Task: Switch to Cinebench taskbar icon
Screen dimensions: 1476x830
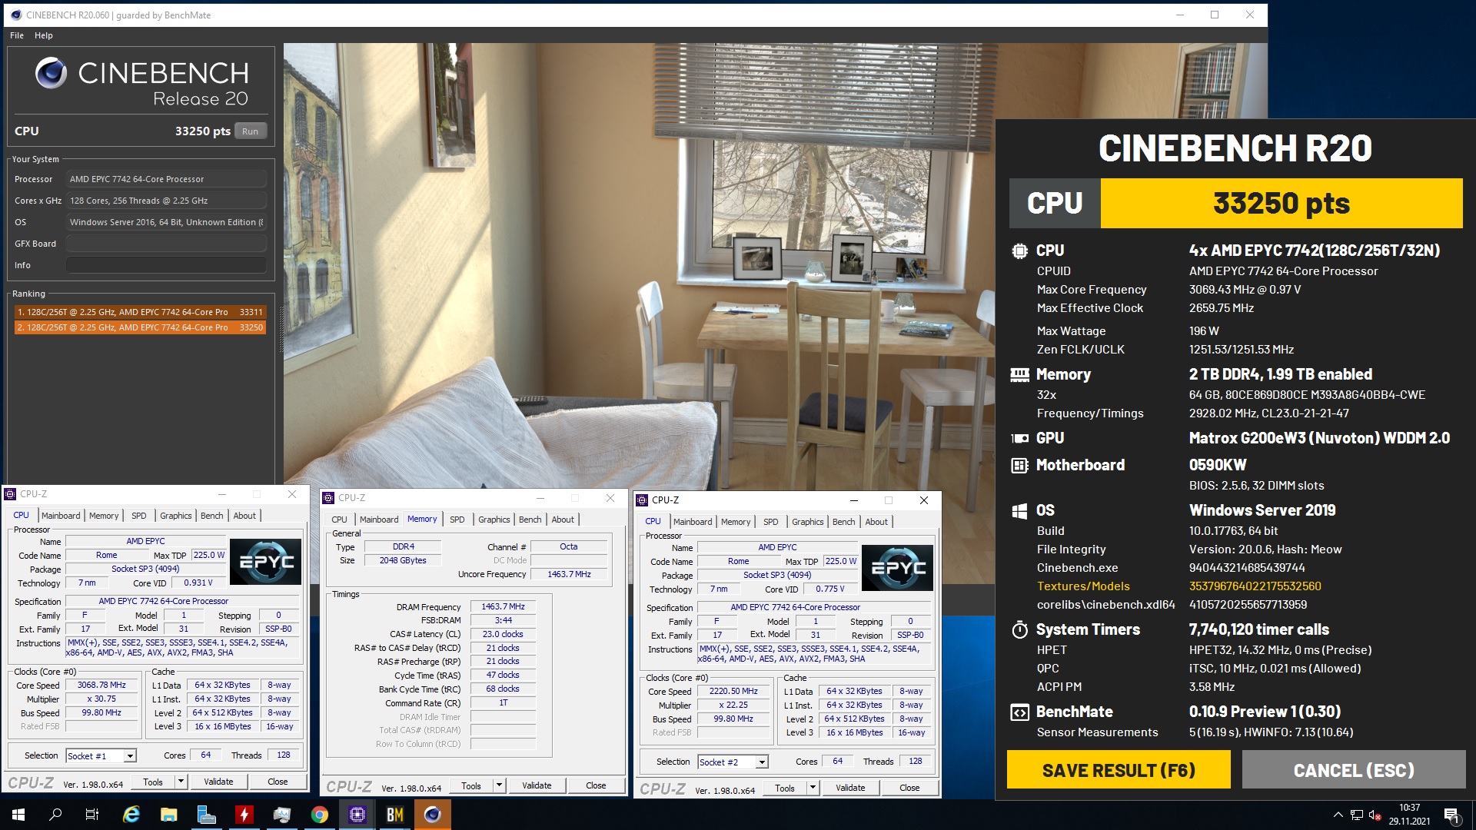Action: [x=433, y=815]
